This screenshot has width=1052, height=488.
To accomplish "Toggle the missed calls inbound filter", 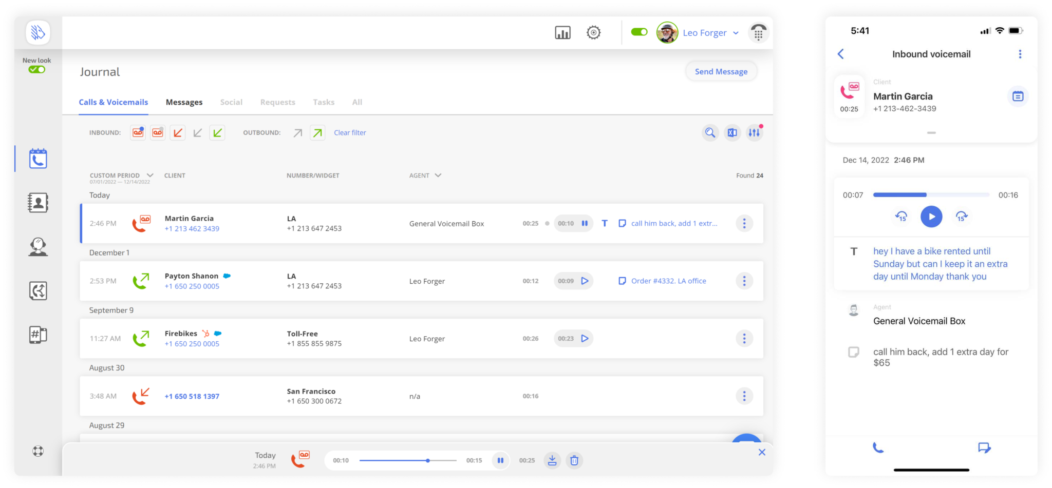I will [x=178, y=132].
